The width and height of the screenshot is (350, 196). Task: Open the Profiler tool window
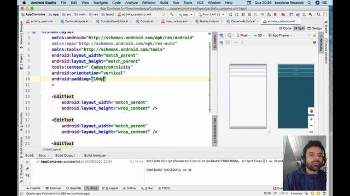(x=129, y=188)
